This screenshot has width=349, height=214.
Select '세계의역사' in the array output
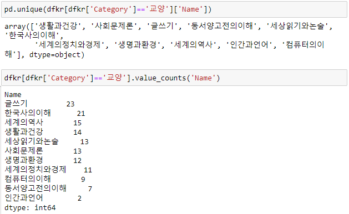click(194, 45)
